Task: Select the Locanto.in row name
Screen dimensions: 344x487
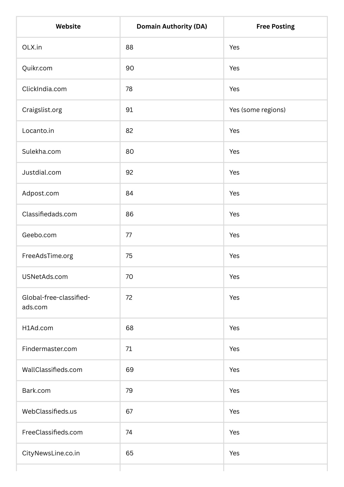Action: pos(38,131)
